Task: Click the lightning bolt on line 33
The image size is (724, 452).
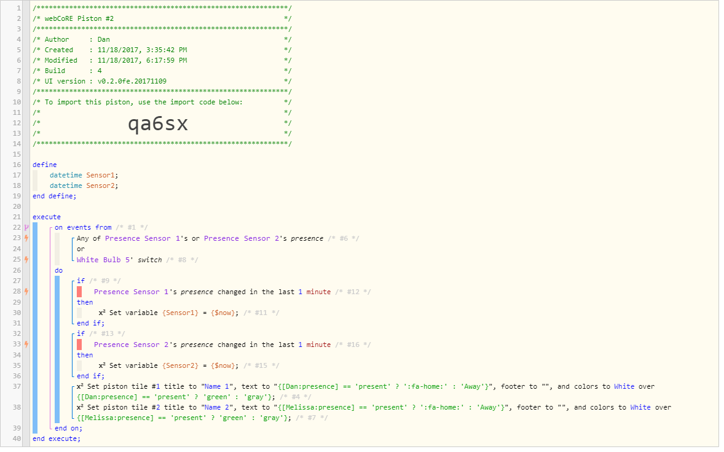Action: pyautogui.click(x=26, y=345)
